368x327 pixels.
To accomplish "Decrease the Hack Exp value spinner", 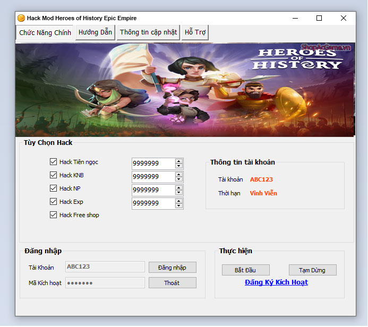I will [179, 206].
